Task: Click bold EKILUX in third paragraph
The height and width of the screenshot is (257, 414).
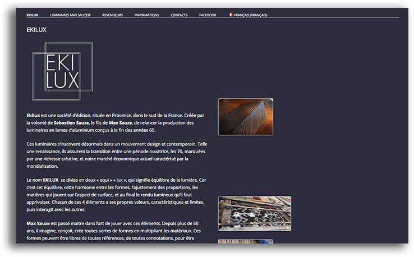Action: pyautogui.click(x=50, y=180)
